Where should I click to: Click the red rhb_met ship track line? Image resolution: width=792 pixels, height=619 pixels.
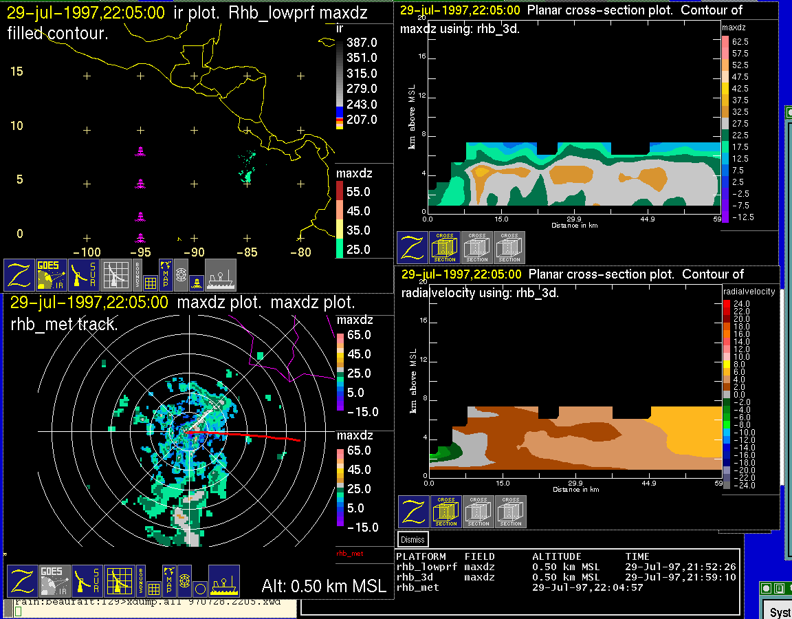245,436
